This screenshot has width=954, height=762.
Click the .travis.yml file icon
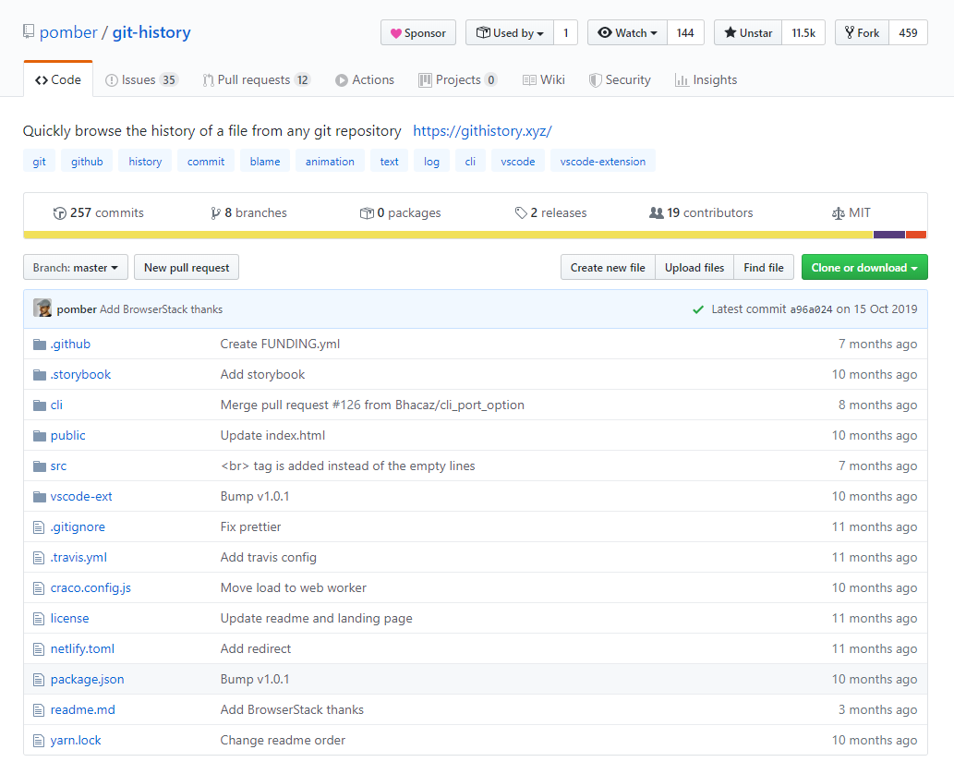pos(39,558)
